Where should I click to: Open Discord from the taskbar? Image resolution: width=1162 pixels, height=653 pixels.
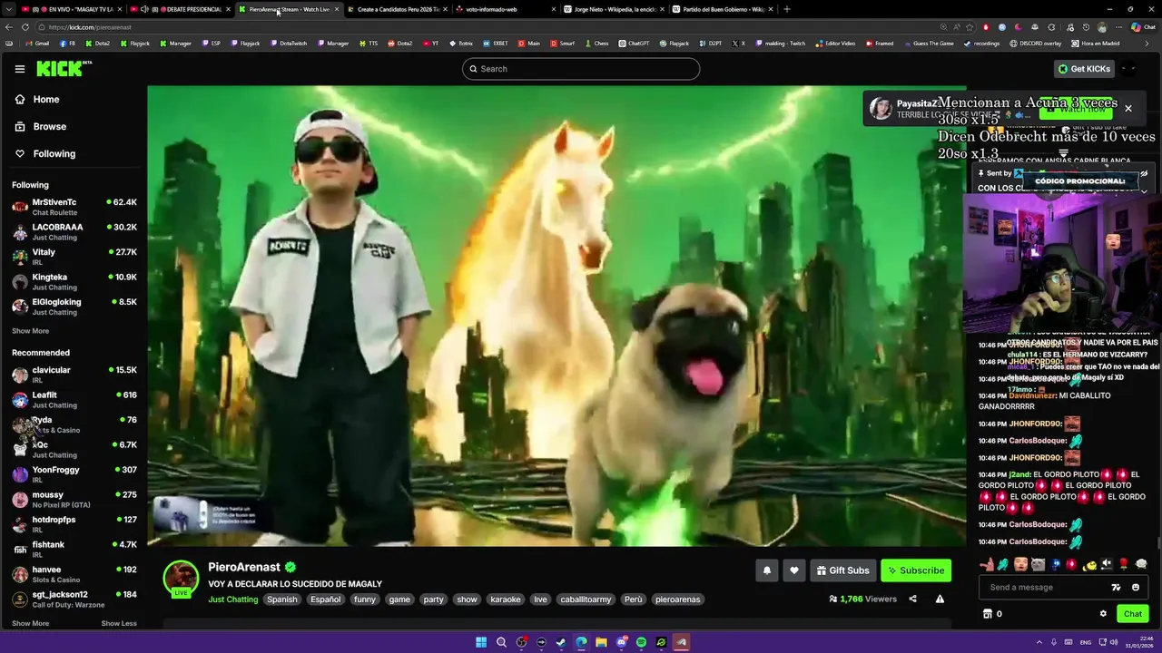(x=622, y=642)
